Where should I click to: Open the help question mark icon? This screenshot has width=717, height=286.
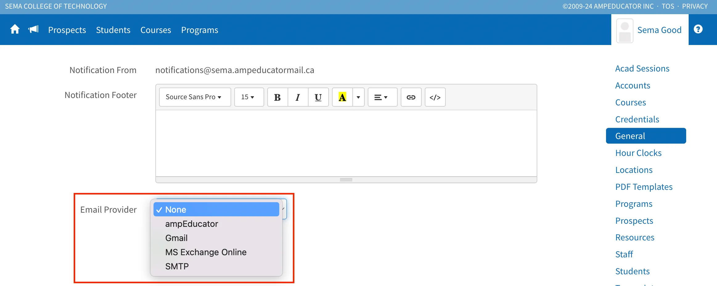click(x=698, y=29)
